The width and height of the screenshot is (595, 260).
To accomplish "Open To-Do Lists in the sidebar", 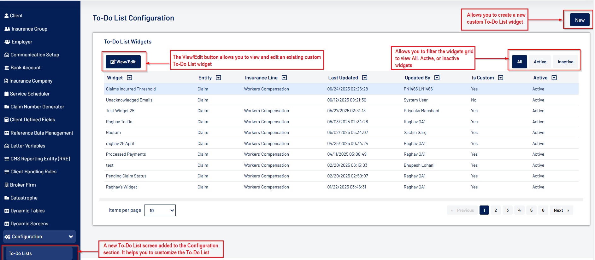I will (20, 253).
